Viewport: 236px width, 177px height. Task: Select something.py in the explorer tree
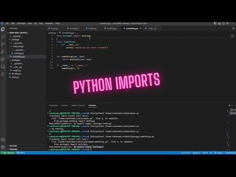27,57
